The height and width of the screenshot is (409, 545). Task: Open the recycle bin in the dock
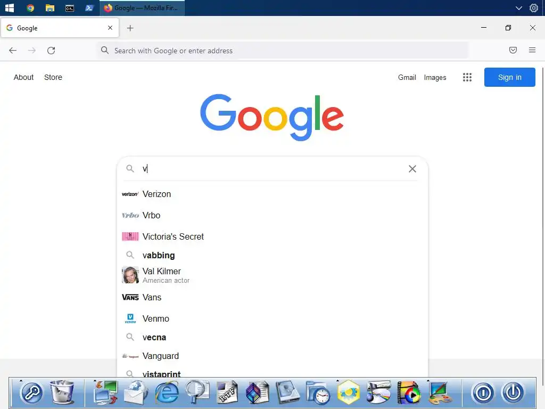point(62,392)
